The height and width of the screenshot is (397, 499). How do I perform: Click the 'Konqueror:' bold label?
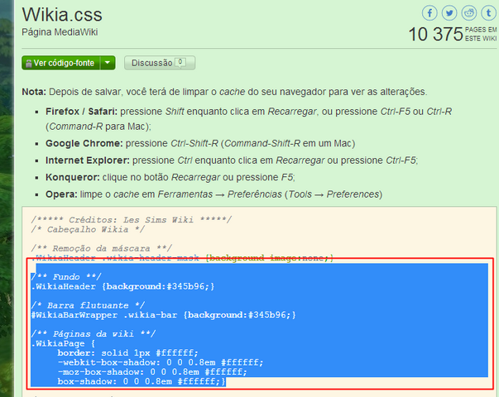[73, 177]
